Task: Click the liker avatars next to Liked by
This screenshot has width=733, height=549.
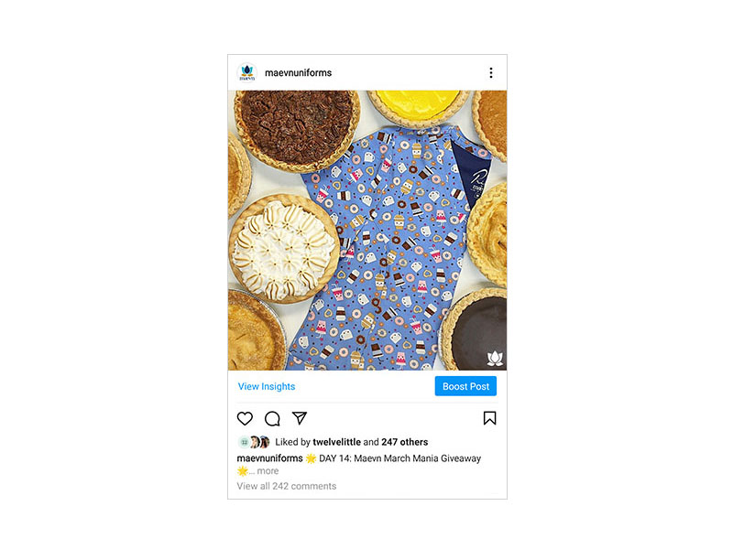Action: [255, 442]
